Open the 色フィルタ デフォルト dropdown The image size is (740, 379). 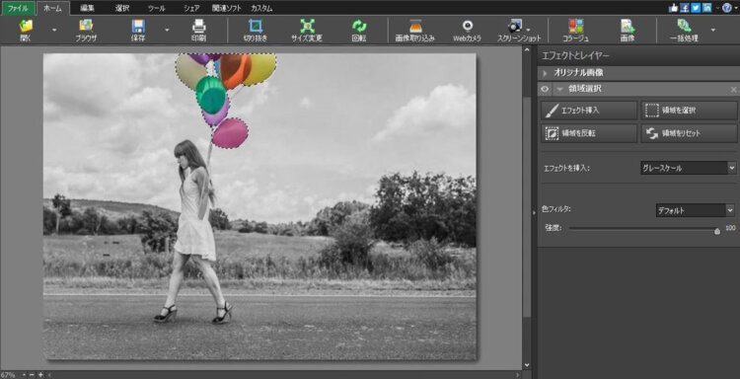point(696,210)
